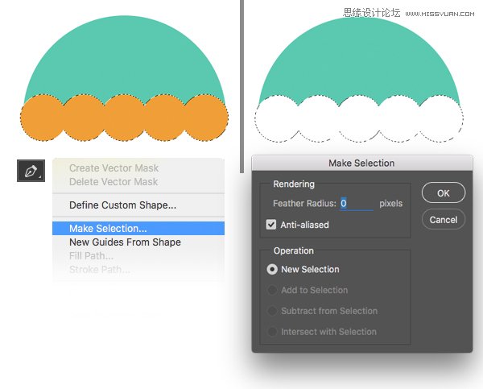Click Create Vector Mask menu item
Image resolution: width=483 pixels, height=389 pixels.
tap(114, 168)
